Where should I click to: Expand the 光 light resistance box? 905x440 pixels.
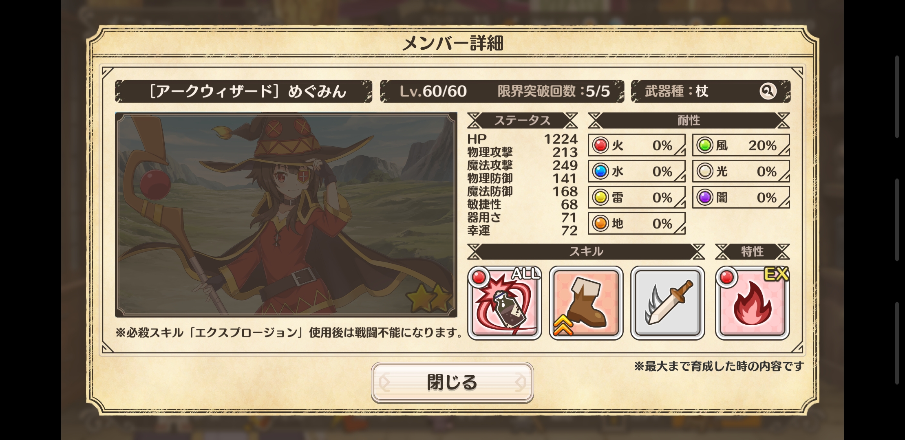741,172
